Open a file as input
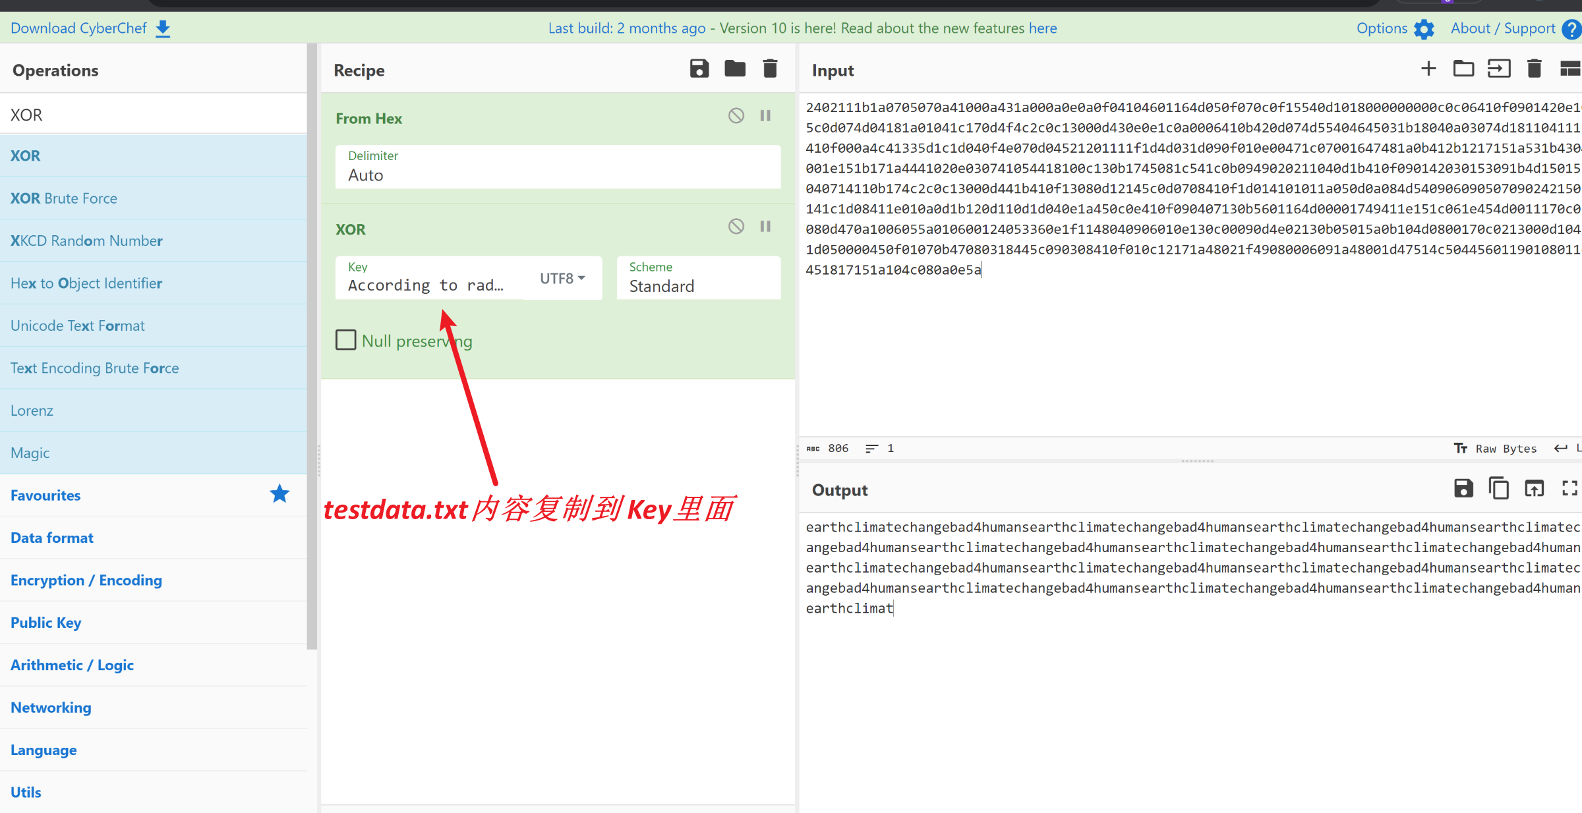 tap(1499, 69)
